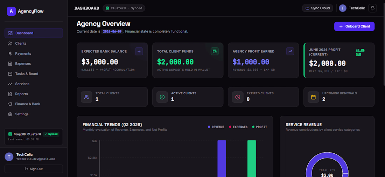This screenshot has width=385, height=177.
Task: Click the Cluster0 Synced status pill
Action: [x=124, y=8]
